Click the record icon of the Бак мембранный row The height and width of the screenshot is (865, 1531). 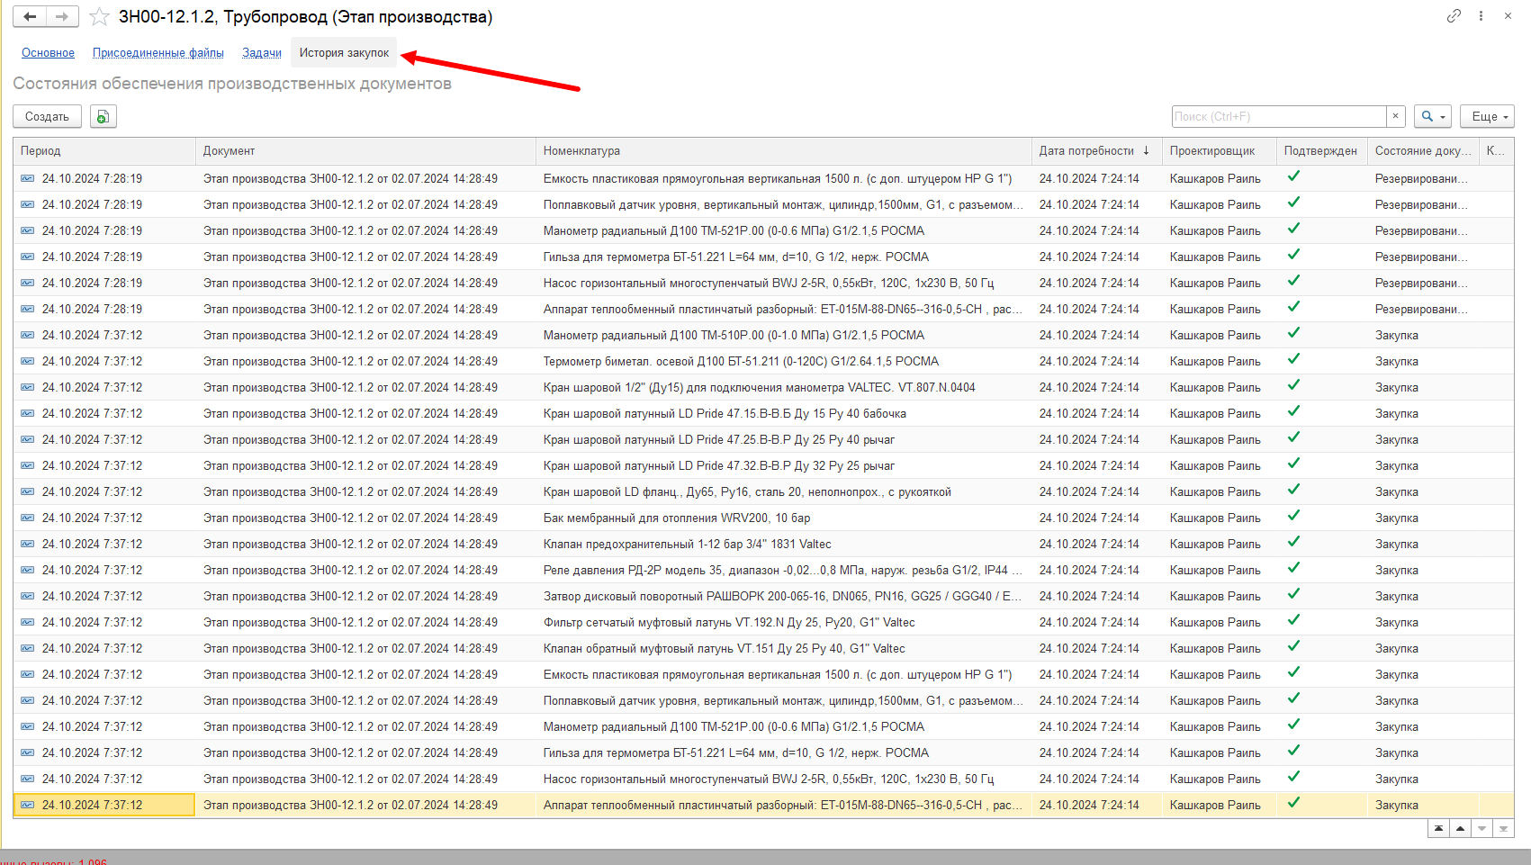coord(28,518)
